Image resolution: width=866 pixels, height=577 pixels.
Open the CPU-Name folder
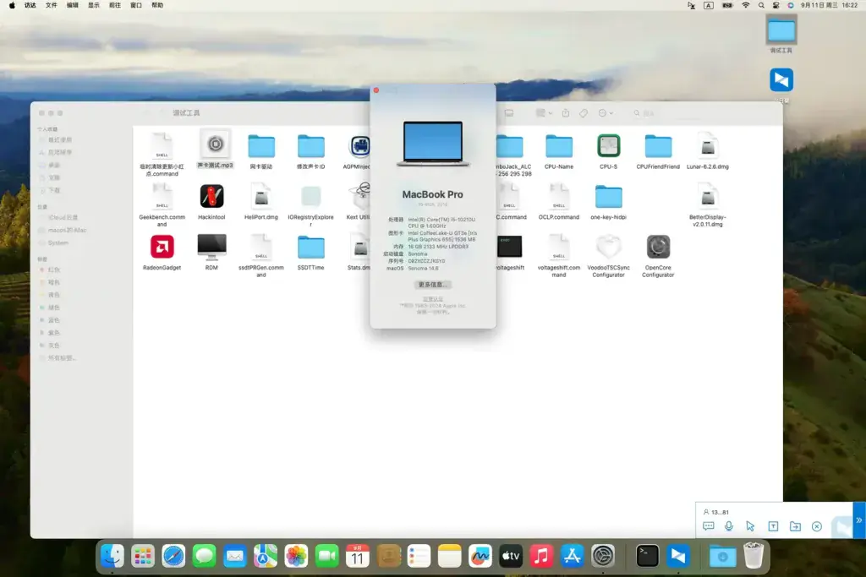(559, 147)
